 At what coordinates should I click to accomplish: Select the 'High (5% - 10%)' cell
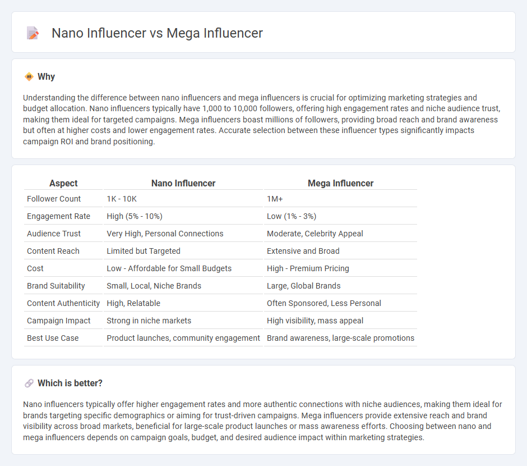point(135,216)
